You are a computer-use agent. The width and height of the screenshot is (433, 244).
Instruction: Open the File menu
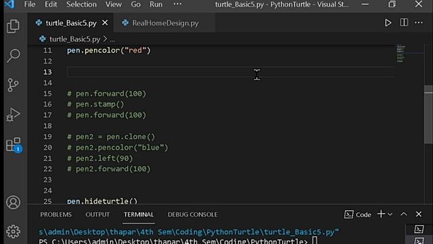click(30, 5)
